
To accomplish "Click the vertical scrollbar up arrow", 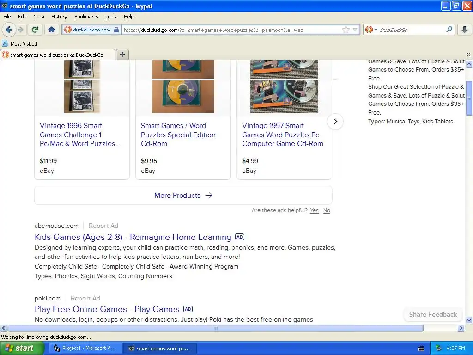I will click(x=469, y=64).
